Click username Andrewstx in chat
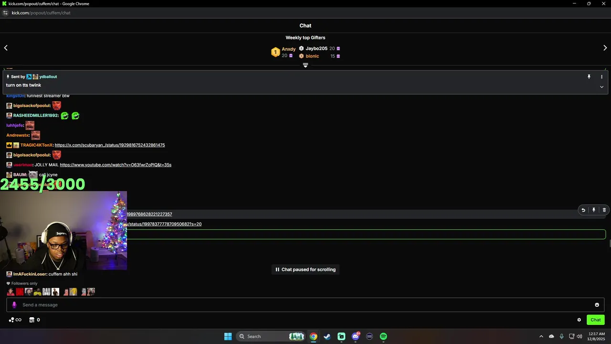The image size is (611, 344). (18, 135)
